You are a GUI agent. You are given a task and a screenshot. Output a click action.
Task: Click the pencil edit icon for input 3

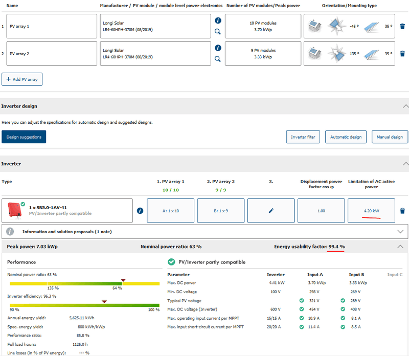(x=271, y=210)
